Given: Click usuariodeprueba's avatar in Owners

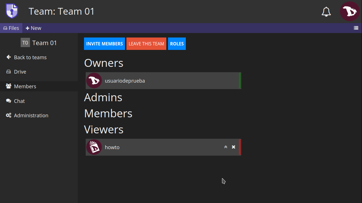Looking at the screenshot, I should pos(94,81).
